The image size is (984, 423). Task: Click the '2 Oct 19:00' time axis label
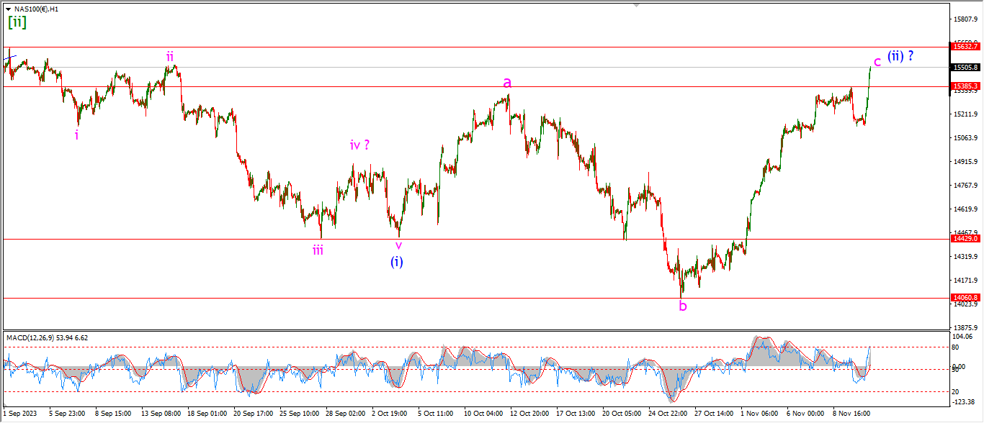point(390,414)
